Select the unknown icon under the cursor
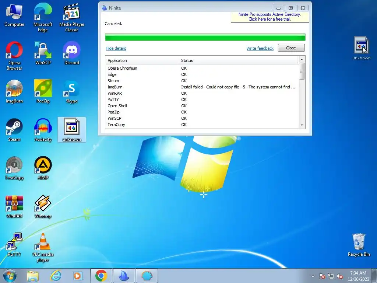The width and height of the screenshot is (377, 283). tap(361, 48)
